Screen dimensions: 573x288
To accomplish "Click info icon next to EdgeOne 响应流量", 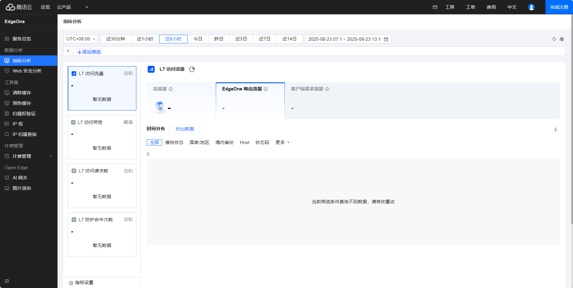I will (266, 89).
